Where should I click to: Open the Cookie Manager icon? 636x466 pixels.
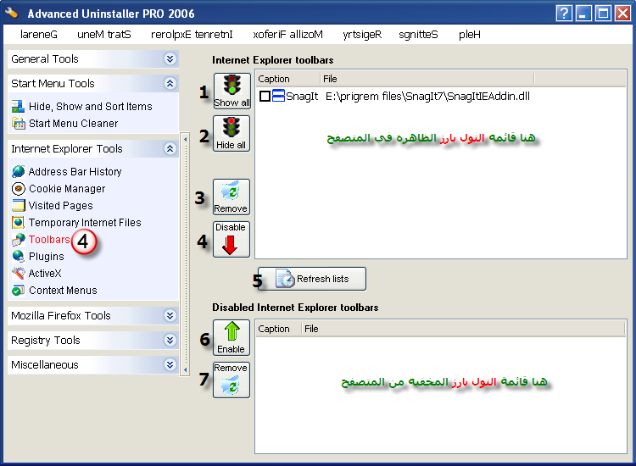[x=19, y=188]
